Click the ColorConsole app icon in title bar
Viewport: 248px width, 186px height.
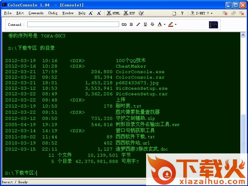(x=4, y=5)
